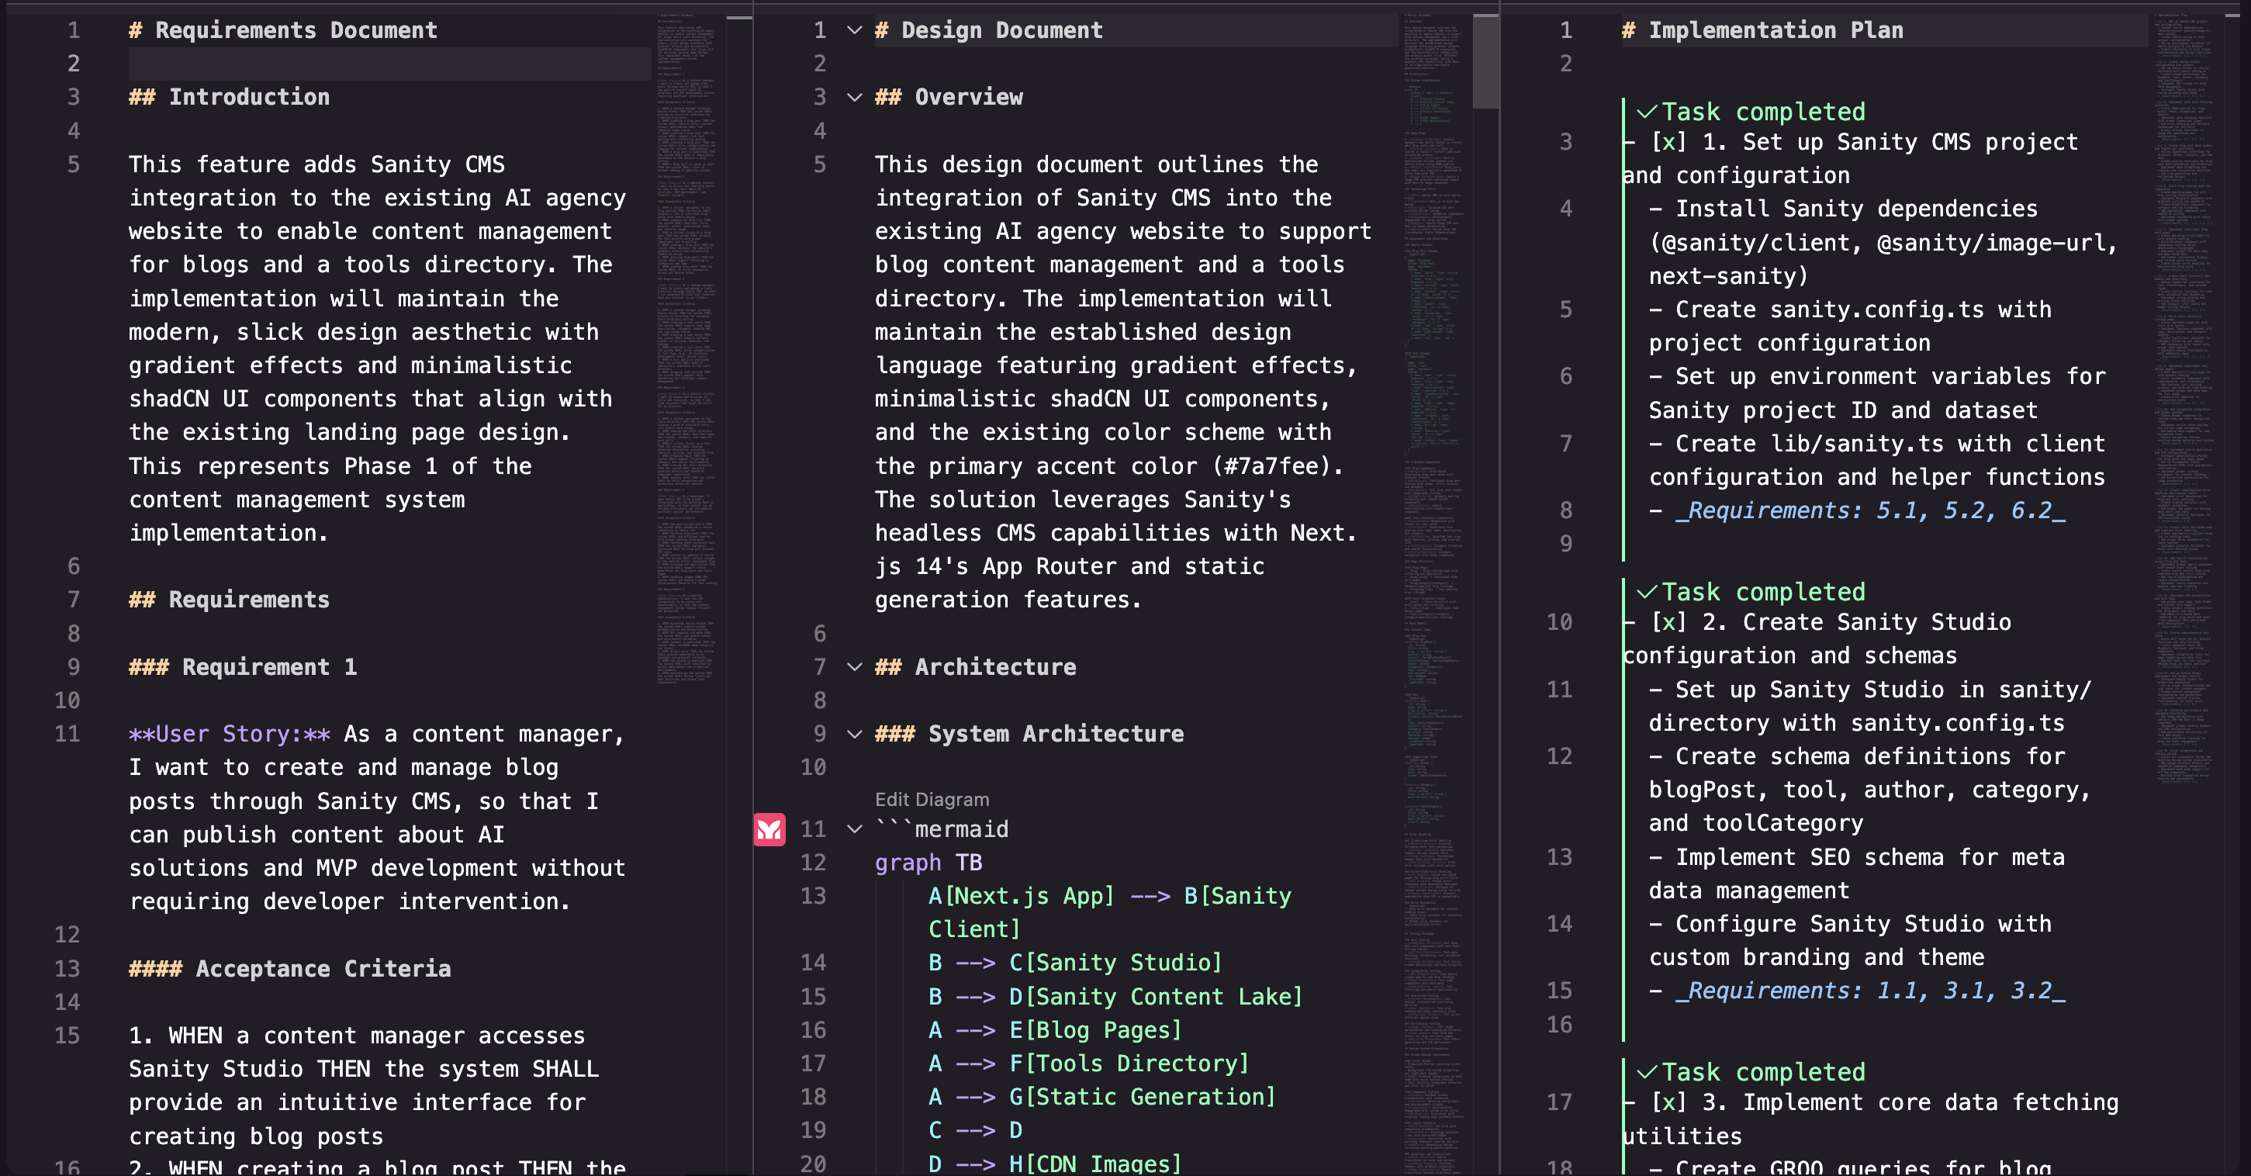Click the Mermaid preview icon beside line 11
2251x1176 pixels.
click(769, 829)
